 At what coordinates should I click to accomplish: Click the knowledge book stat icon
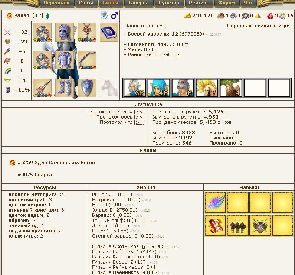coord(7,61)
